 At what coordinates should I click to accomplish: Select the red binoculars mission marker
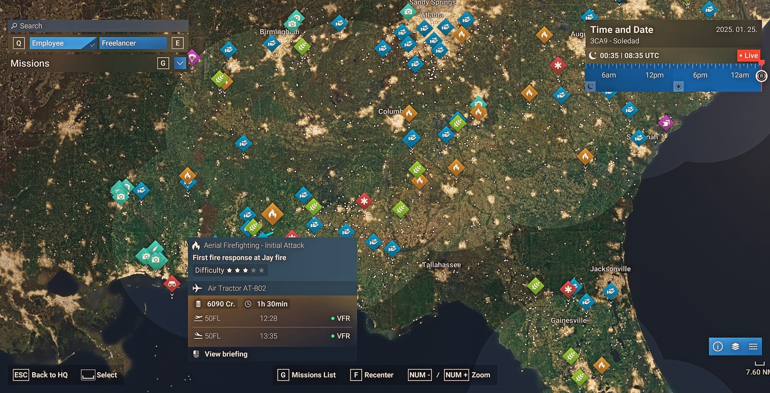(x=172, y=284)
